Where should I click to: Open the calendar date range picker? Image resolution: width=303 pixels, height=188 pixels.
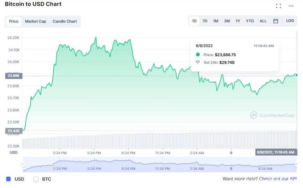pos(275,21)
